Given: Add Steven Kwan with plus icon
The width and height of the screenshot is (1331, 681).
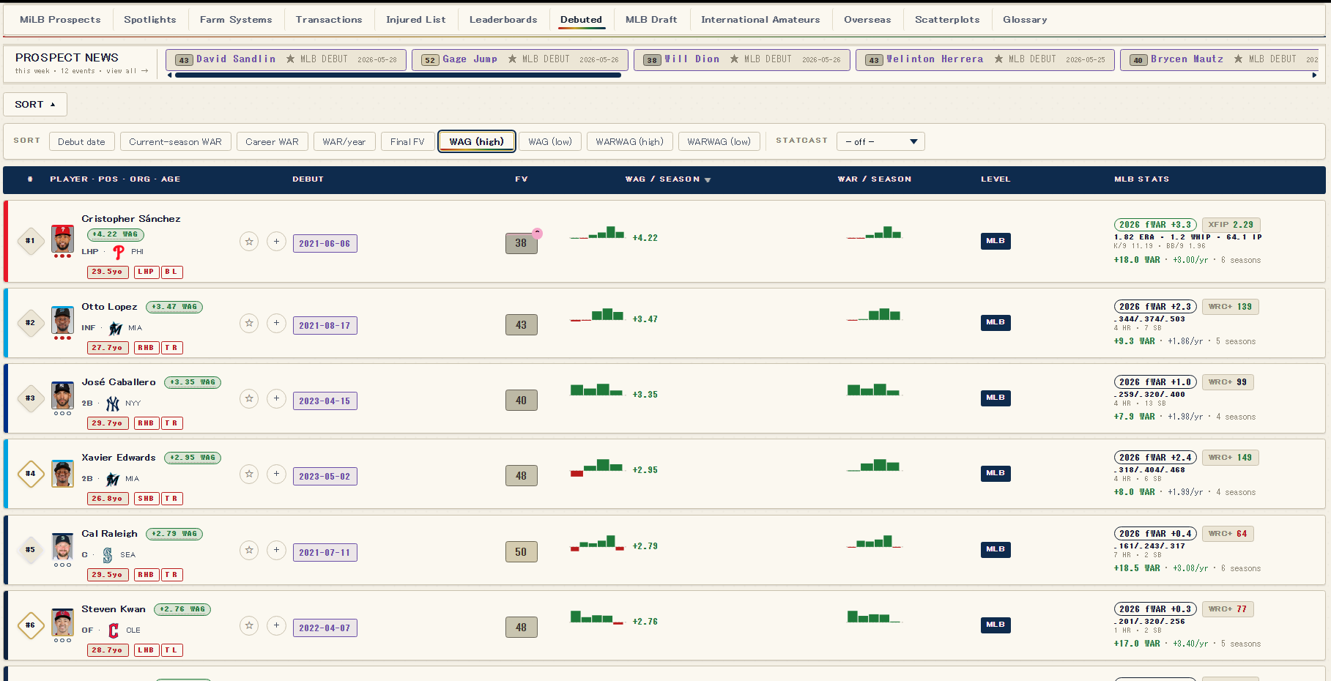Looking at the screenshot, I should [276, 625].
